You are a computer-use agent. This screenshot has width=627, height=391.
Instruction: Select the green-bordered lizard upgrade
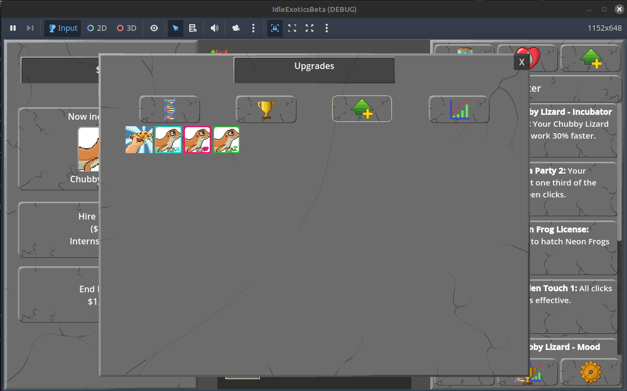point(226,140)
